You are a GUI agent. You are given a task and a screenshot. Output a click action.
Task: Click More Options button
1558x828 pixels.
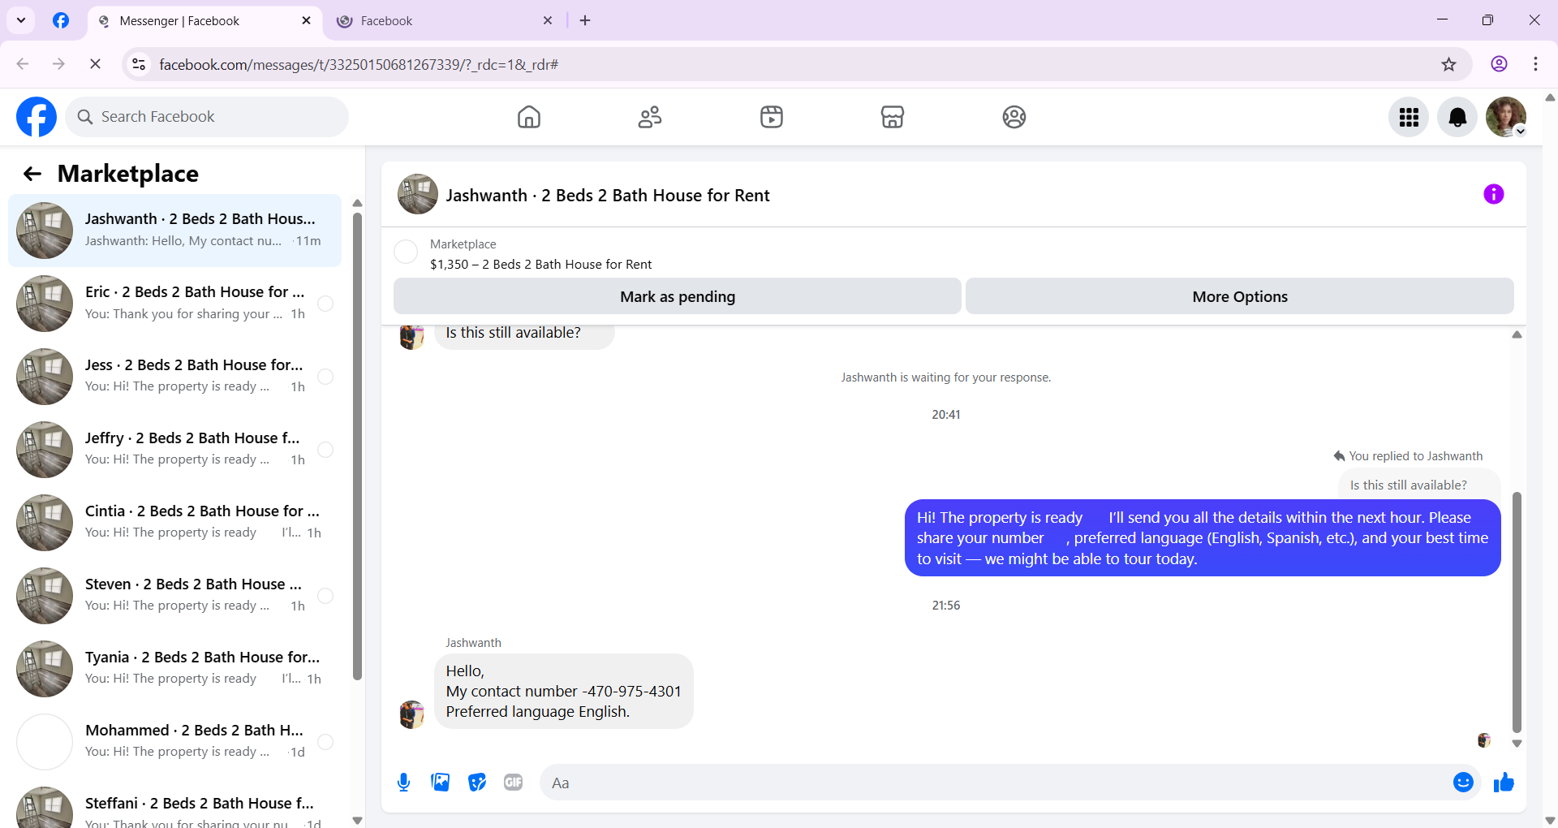coord(1240,296)
